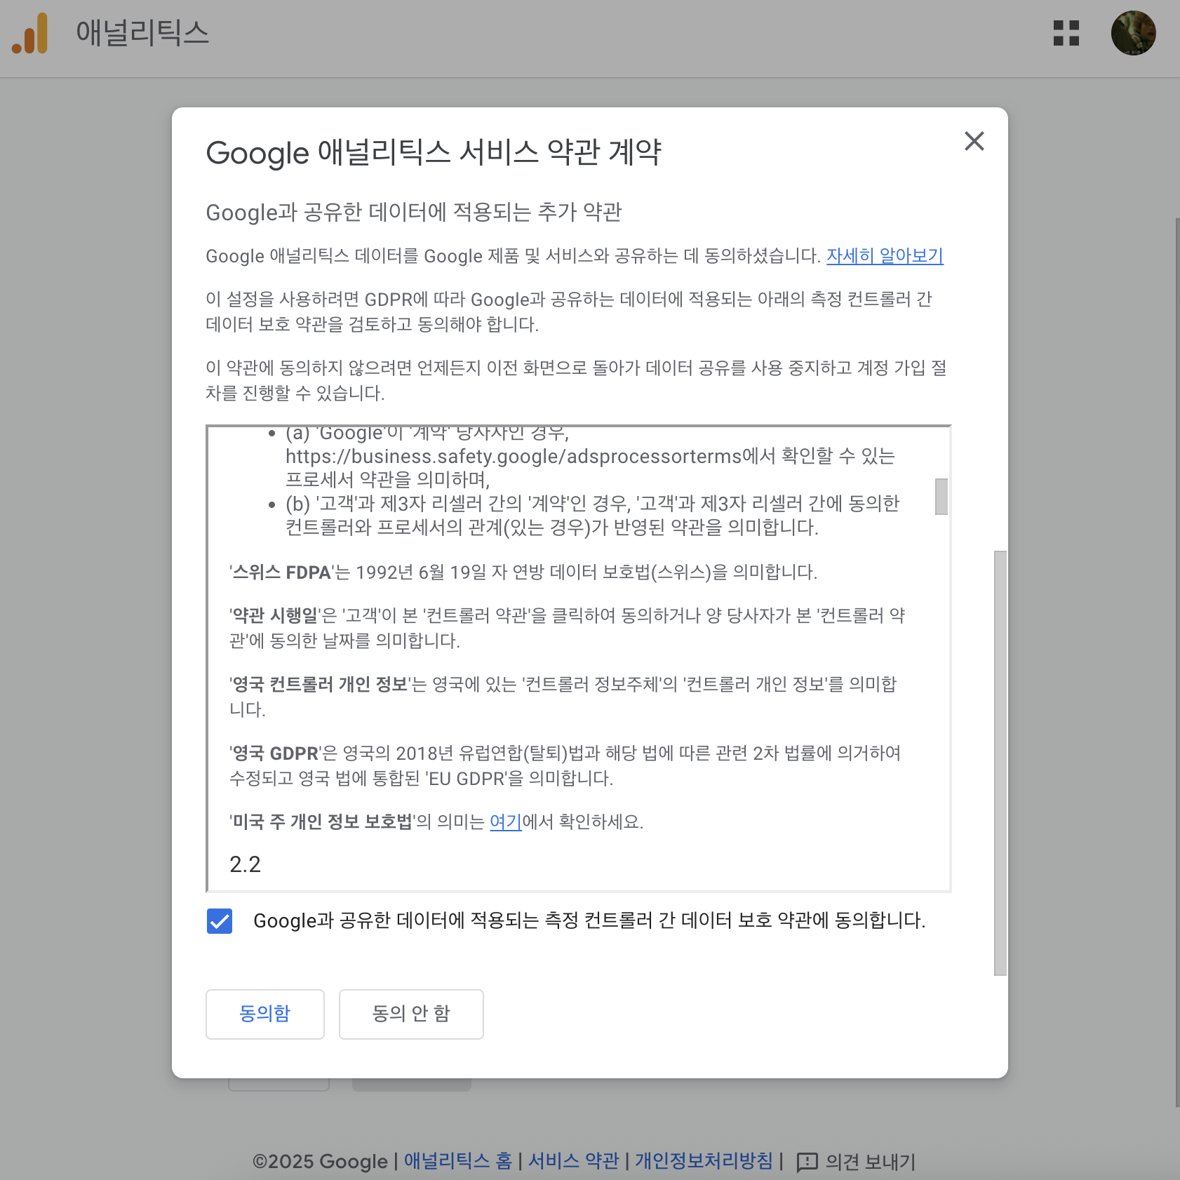Click the page scrollbar at the right edge
This screenshot has height=1180, width=1180.
click(x=1176, y=659)
